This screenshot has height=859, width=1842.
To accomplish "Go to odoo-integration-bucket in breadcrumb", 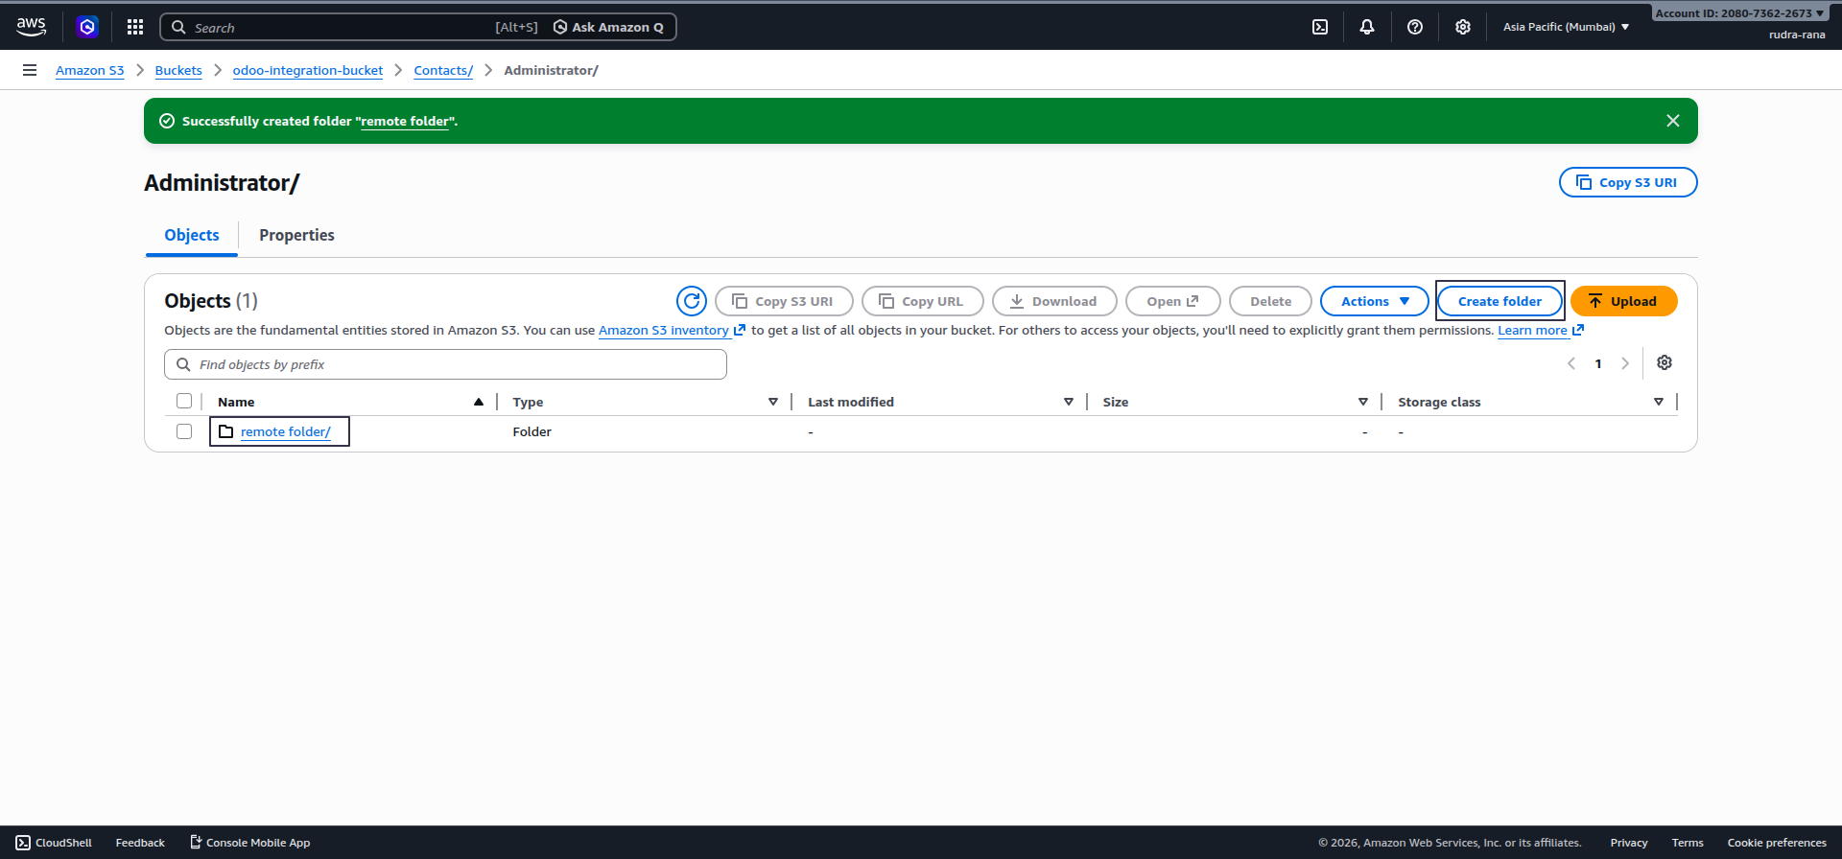I will pyautogui.click(x=308, y=70).
